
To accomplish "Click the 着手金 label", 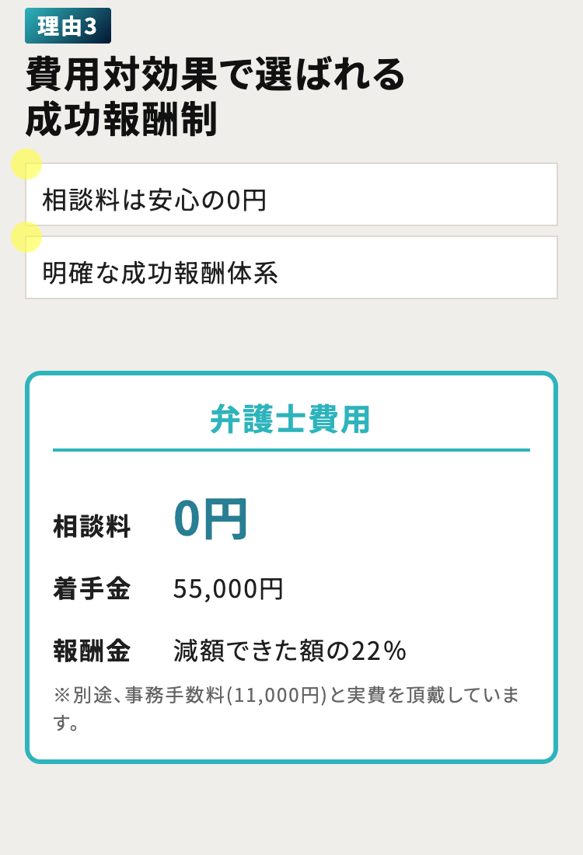I will 92,588.
